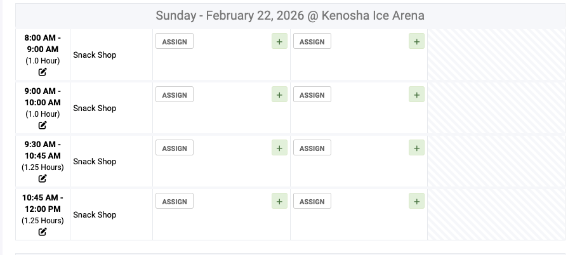Add to the second slot of the 9:00 AM shift

click(x=416, y=95)
